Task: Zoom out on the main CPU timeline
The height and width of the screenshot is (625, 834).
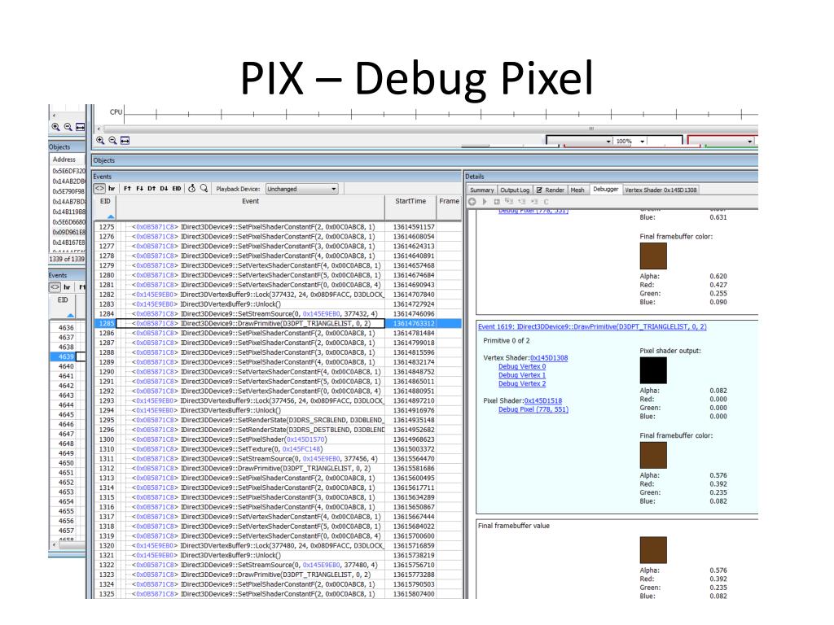Action: point(112,141)
